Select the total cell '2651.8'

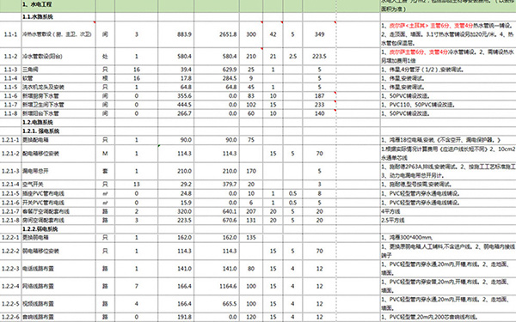(217, 34)
